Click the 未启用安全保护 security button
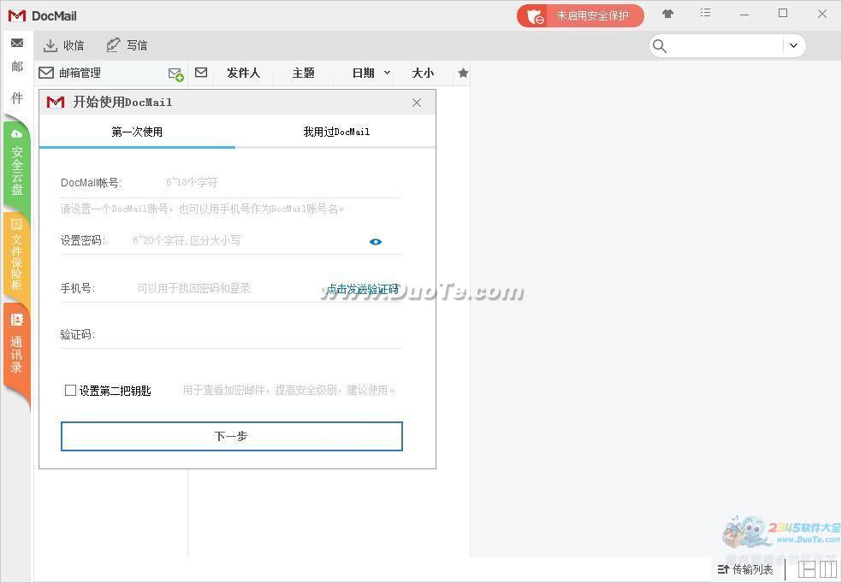Screen dimensions: 842x583 (580, 15)
